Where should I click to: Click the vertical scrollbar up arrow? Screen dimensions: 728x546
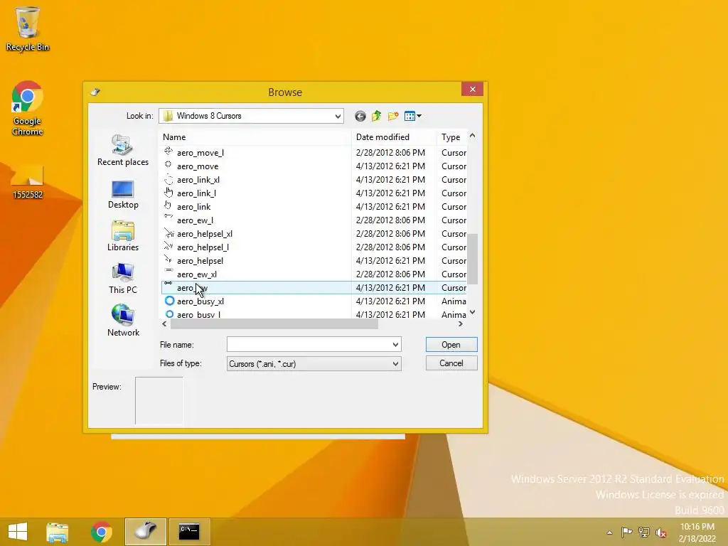(x=472, y=136)
